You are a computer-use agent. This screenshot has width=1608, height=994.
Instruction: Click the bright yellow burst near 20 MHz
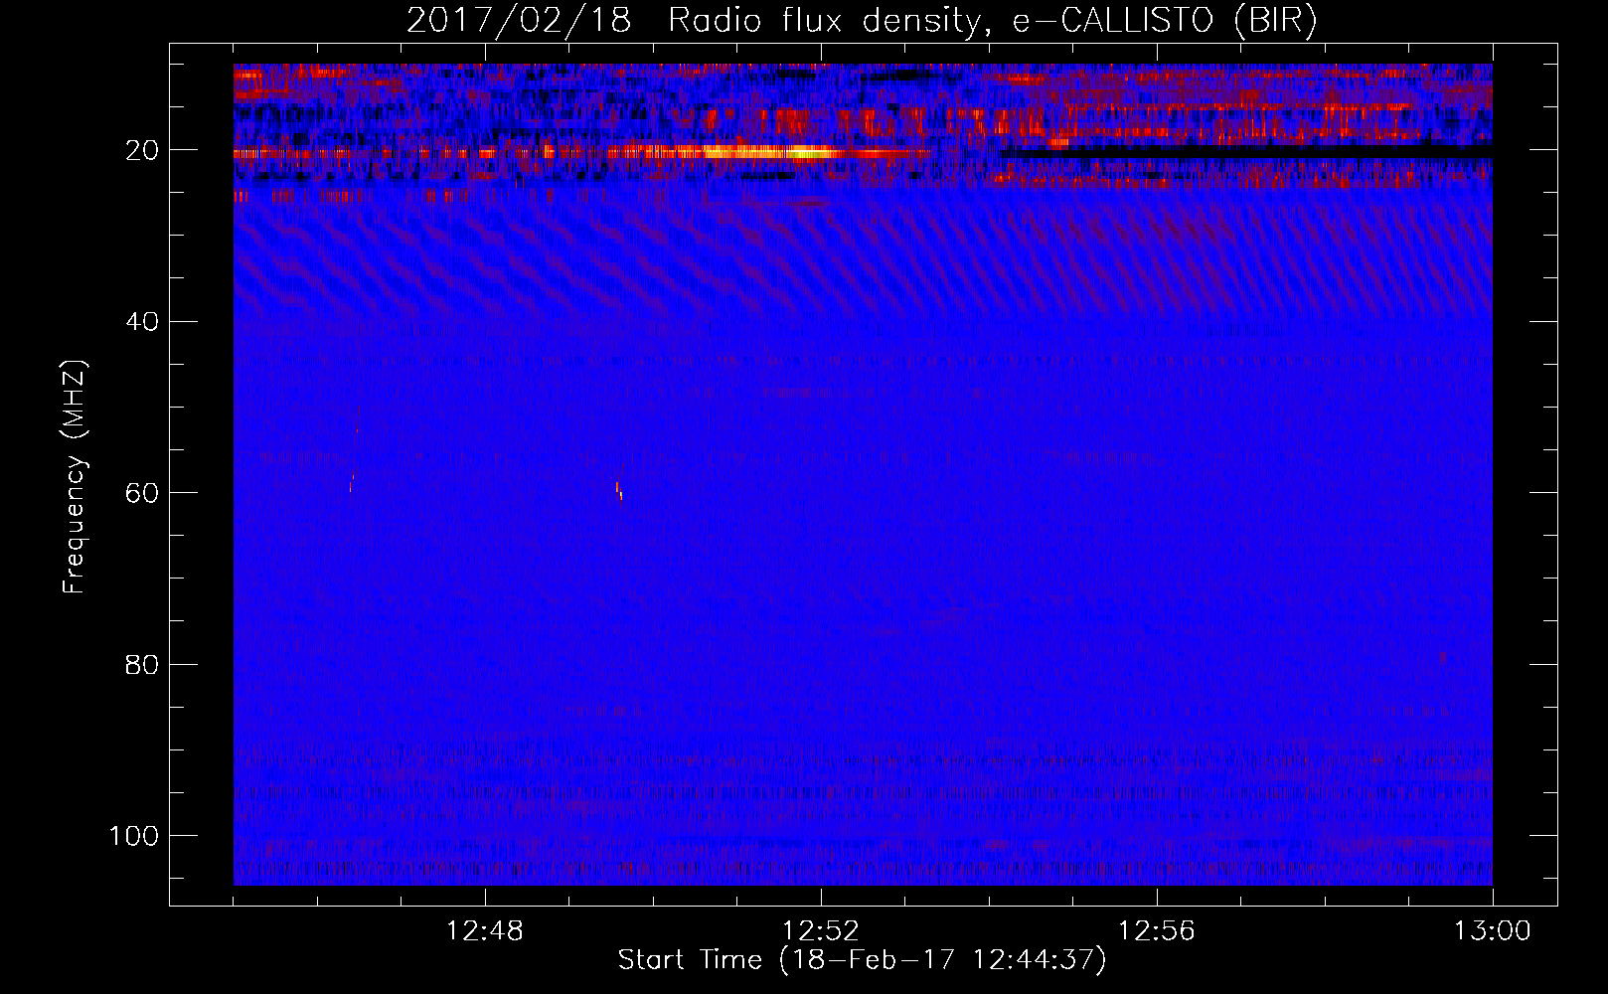pyautogui.click(x=770, y=152)
